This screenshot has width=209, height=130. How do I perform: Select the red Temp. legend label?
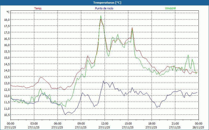coord(38,8)
